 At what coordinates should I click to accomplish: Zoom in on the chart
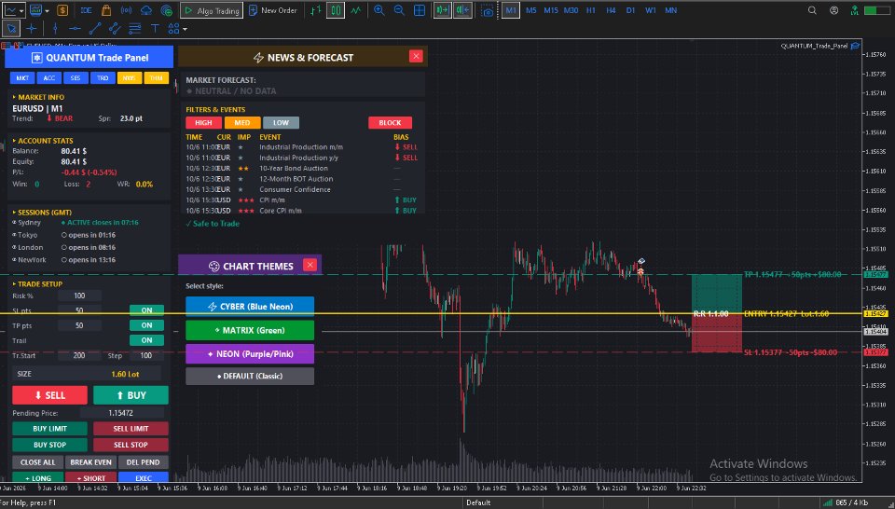point(379,10)
